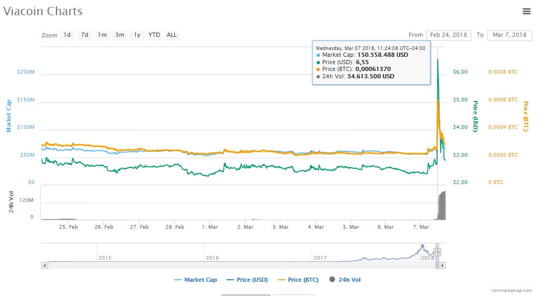The height and width of the screenshot is (296, 544).
Task: Click the 25. Feb x-axis label
Action: tap(68, 227)
